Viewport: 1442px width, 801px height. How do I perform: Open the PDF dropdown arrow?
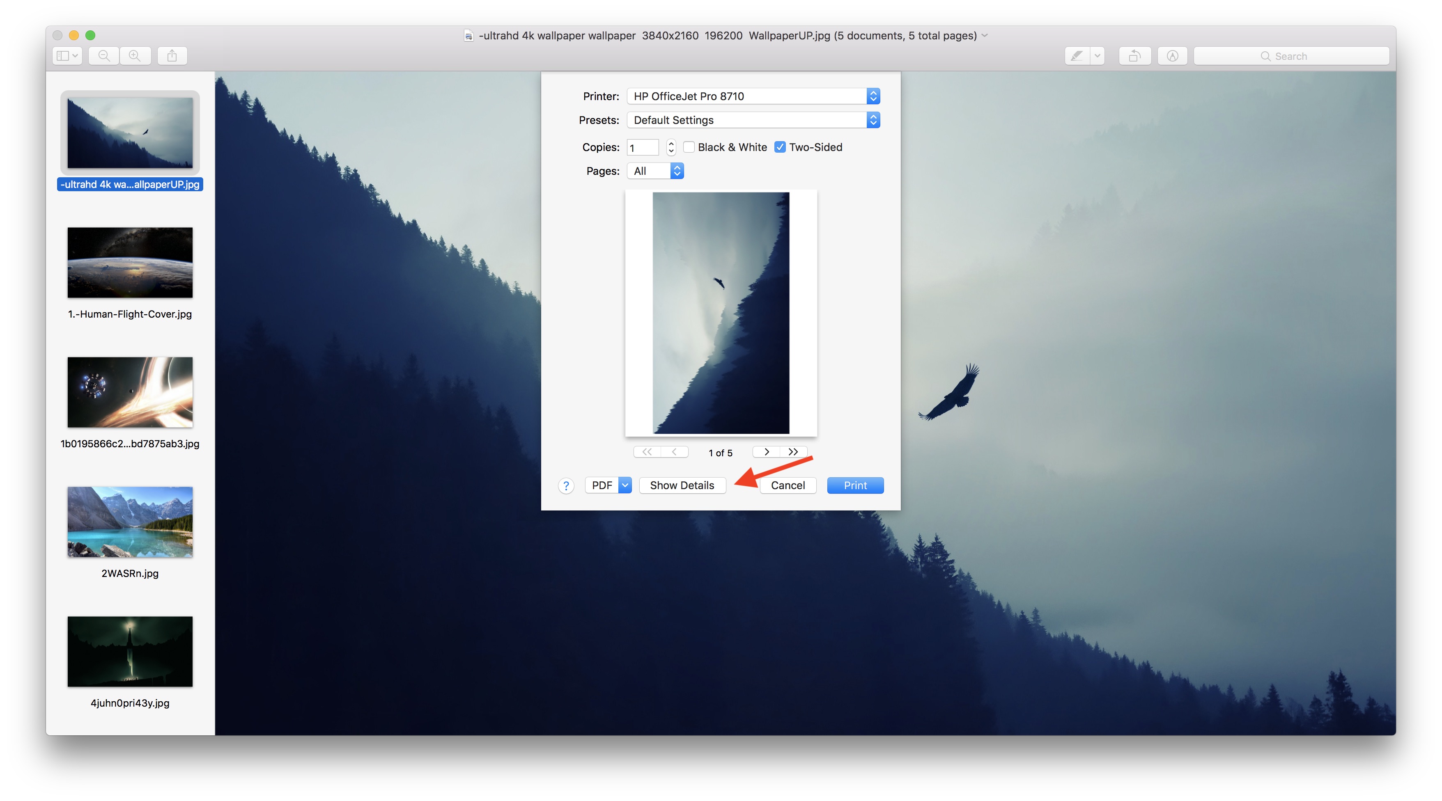625,485
